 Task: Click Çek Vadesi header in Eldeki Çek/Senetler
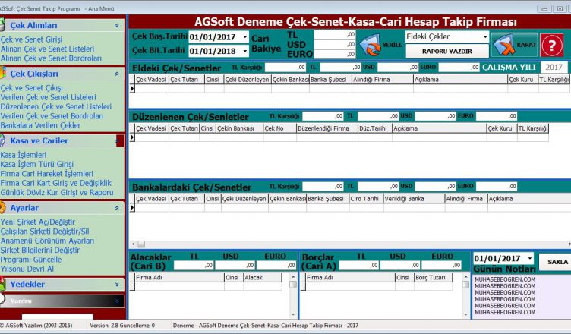tap(152, 80)
